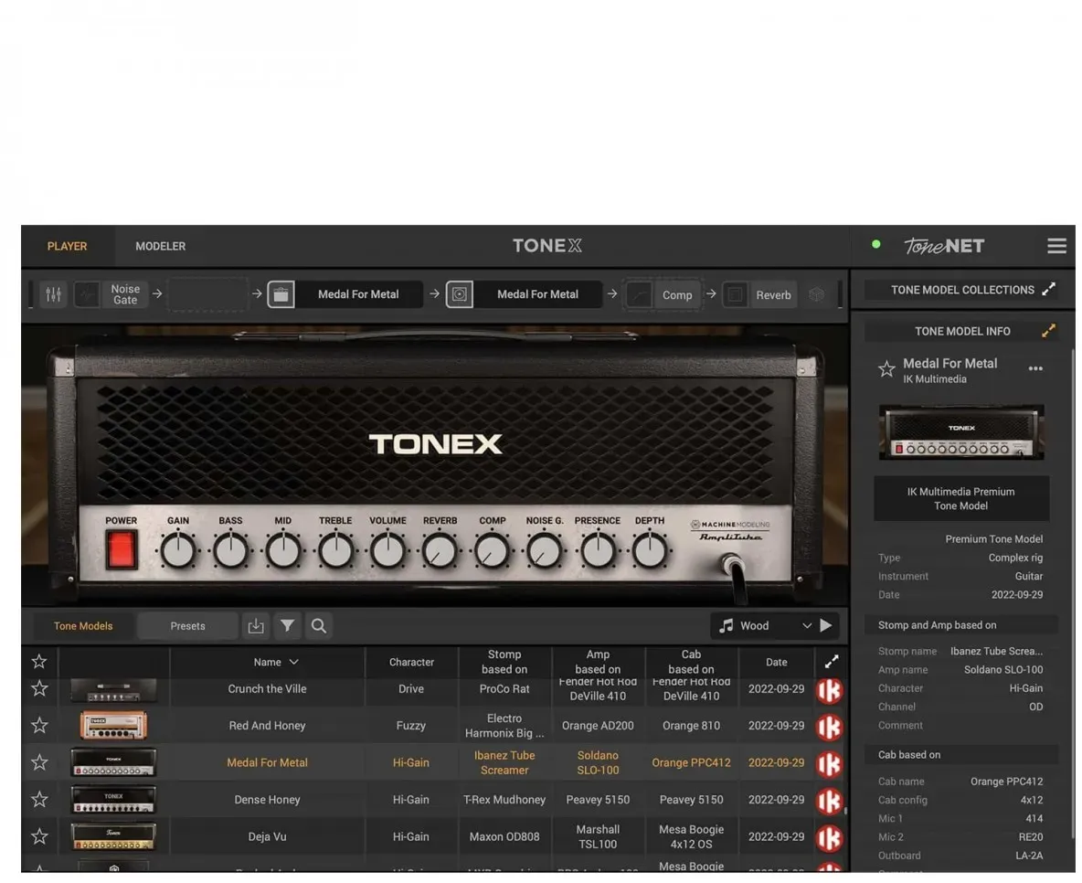Screen dimensions: 1082x883
Task: Click the Cab based on column header
Action: tap(691, 662)
